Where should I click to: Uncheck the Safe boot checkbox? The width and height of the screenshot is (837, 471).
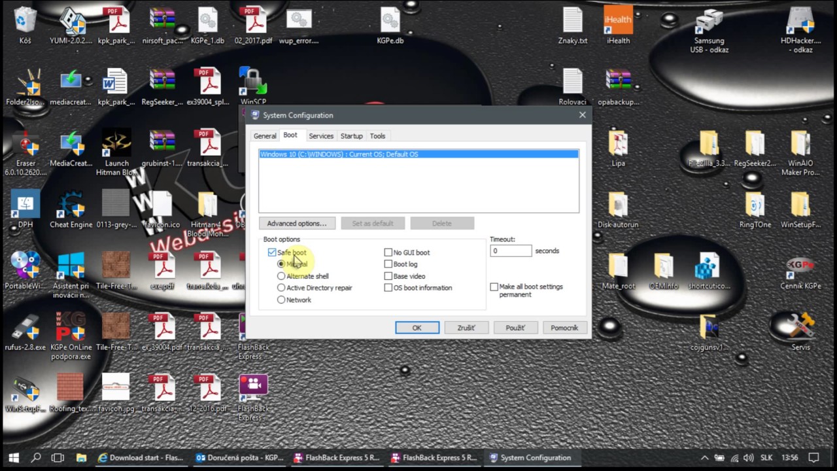(272, 253)
